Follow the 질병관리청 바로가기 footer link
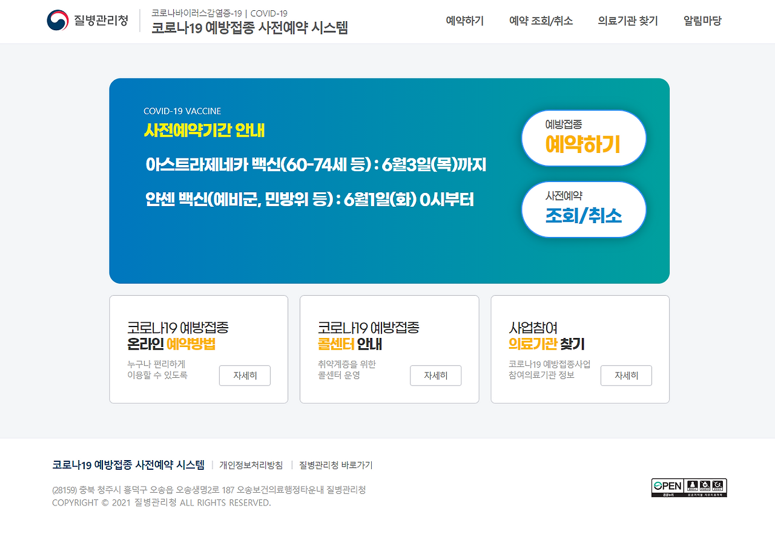This screenshot has height=552, width=775. click(335, 465)
